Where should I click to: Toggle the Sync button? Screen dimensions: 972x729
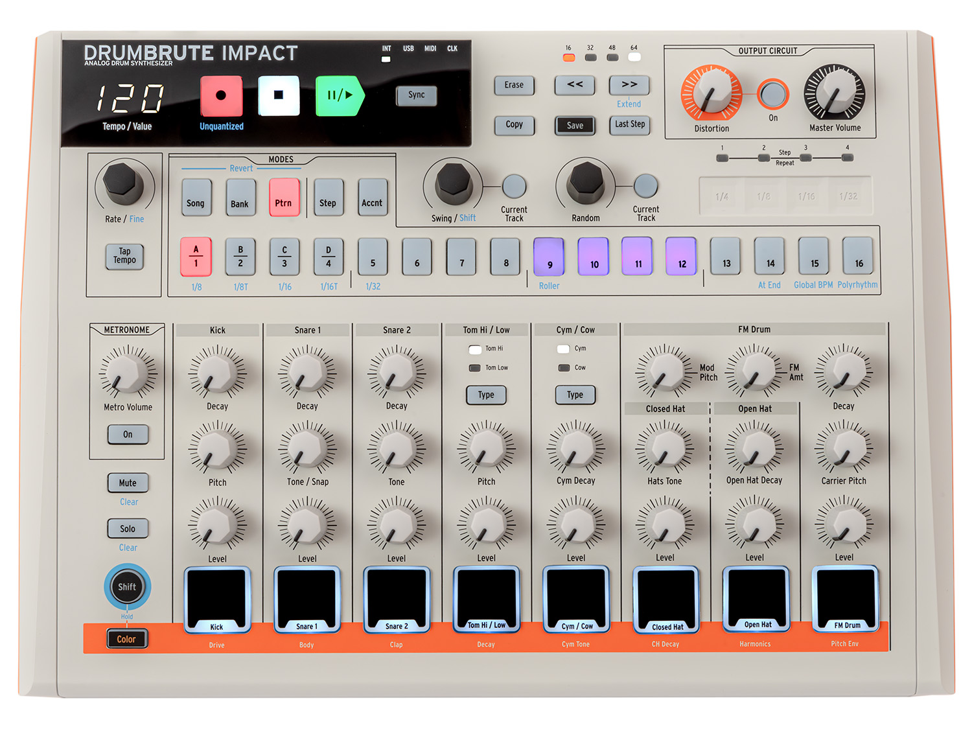click(x=417, y=95)
